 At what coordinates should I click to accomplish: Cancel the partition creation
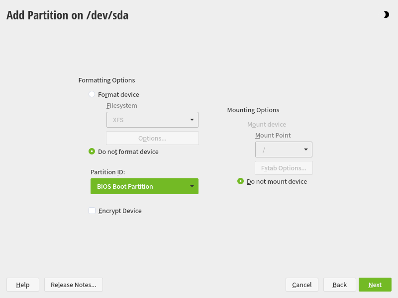point(302,285)
